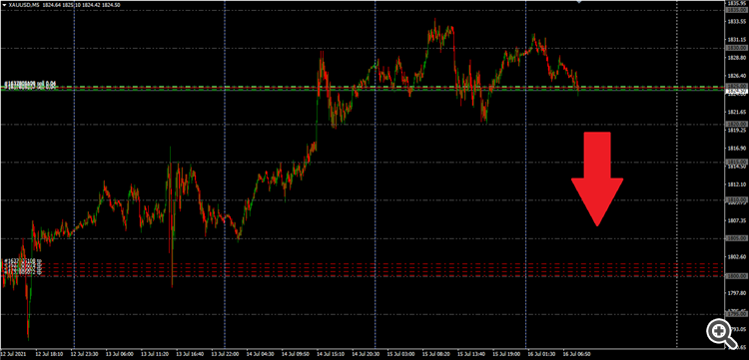This screenshot has height=360, width=749.
Task: Click the 1835.00 price level tag
Action: [736, 10]
